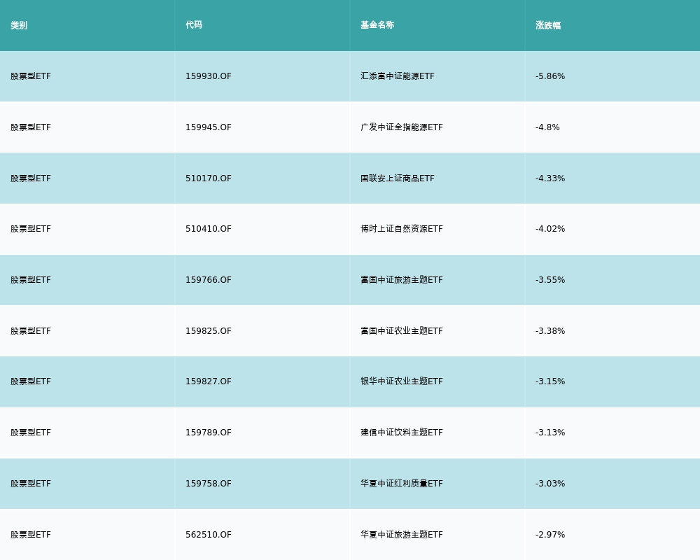700x560 pixels.
Task: Click 股票型ETF in the 159766.OF row
Action: [x=31, y=280]
